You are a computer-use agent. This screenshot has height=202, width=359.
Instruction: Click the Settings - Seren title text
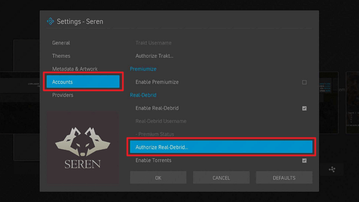click(x=80, y=21)
